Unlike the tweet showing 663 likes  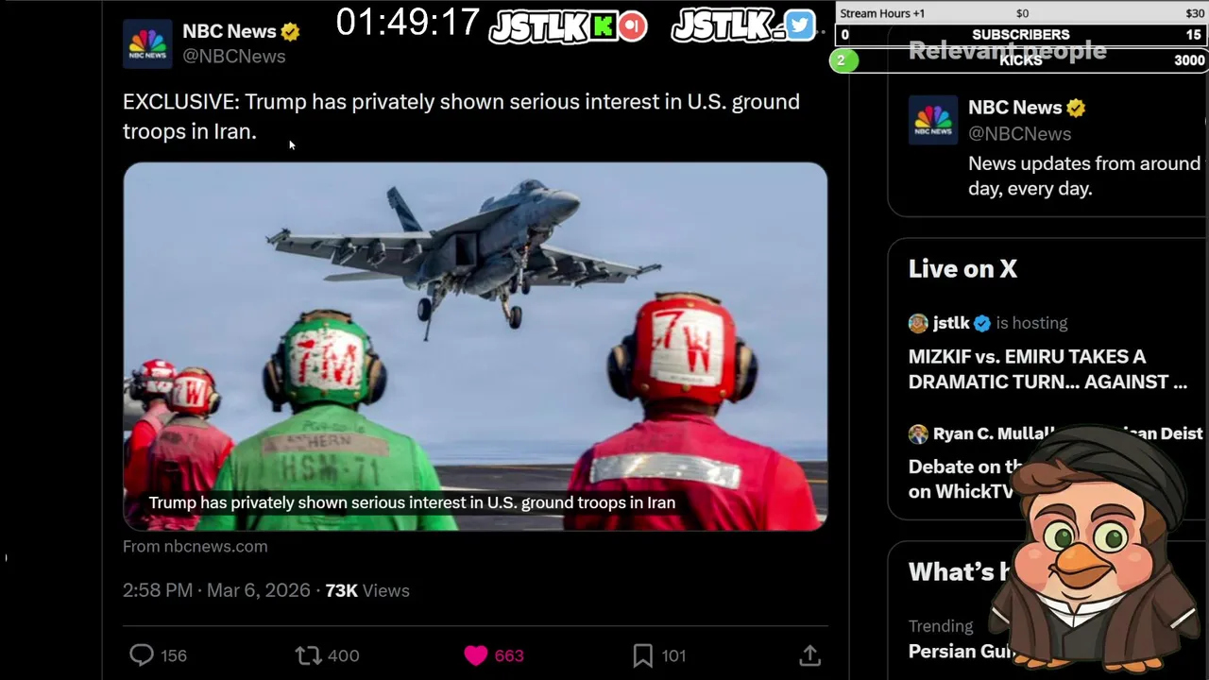(476, 655)
